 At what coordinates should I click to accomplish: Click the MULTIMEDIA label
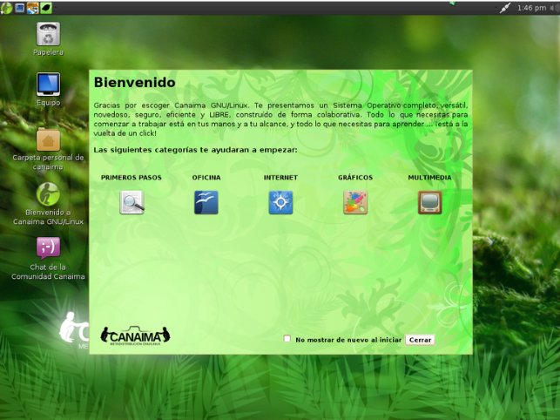coord(429,178)
